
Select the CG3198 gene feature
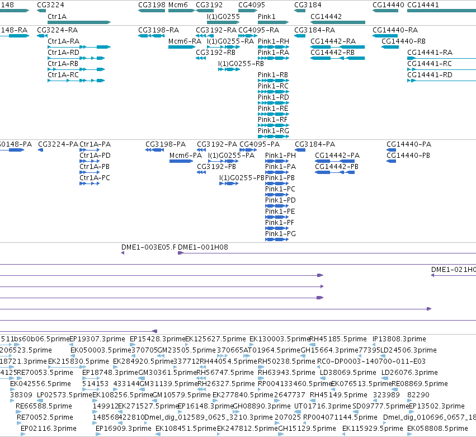152,11
